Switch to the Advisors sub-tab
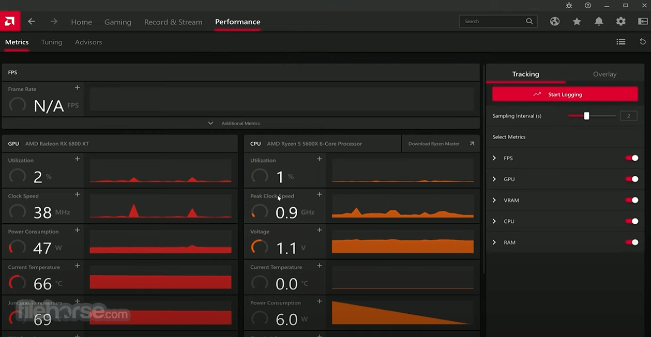651x337 pixels. [88, 42]
